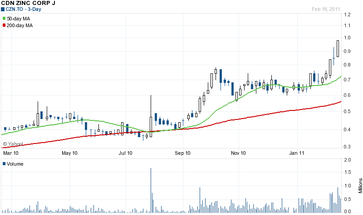The image size is (363, 215).
Task: Click the green 50-day MA legend swatch
Action: (5, 18)
